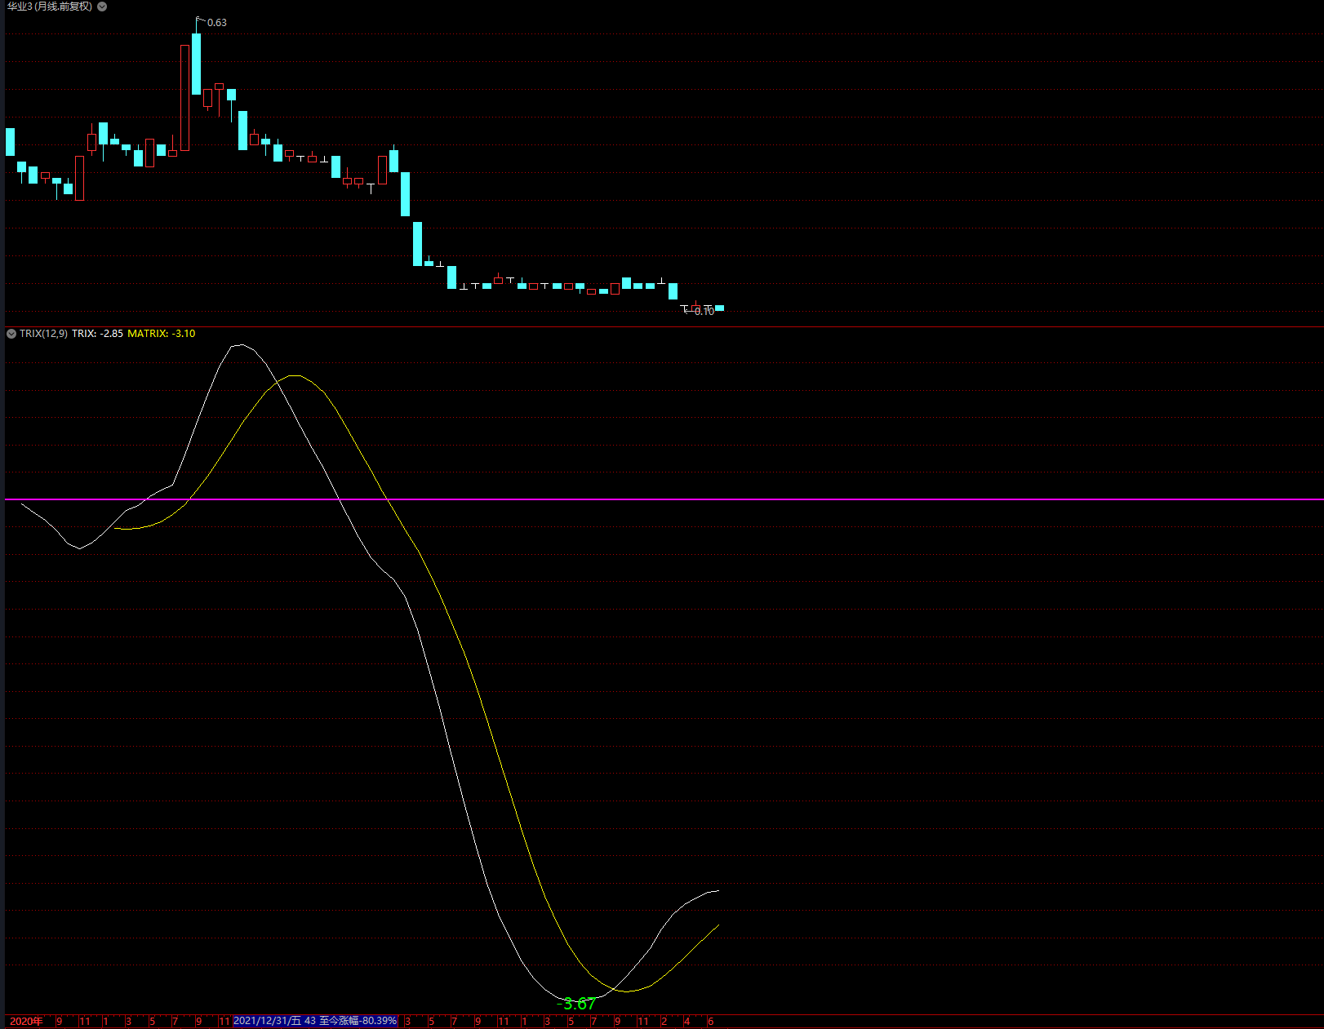This screenshot has width=1324, height=1029.
Task: Open the dropdown next to 华业3 chart title
Action: (102, 7)
